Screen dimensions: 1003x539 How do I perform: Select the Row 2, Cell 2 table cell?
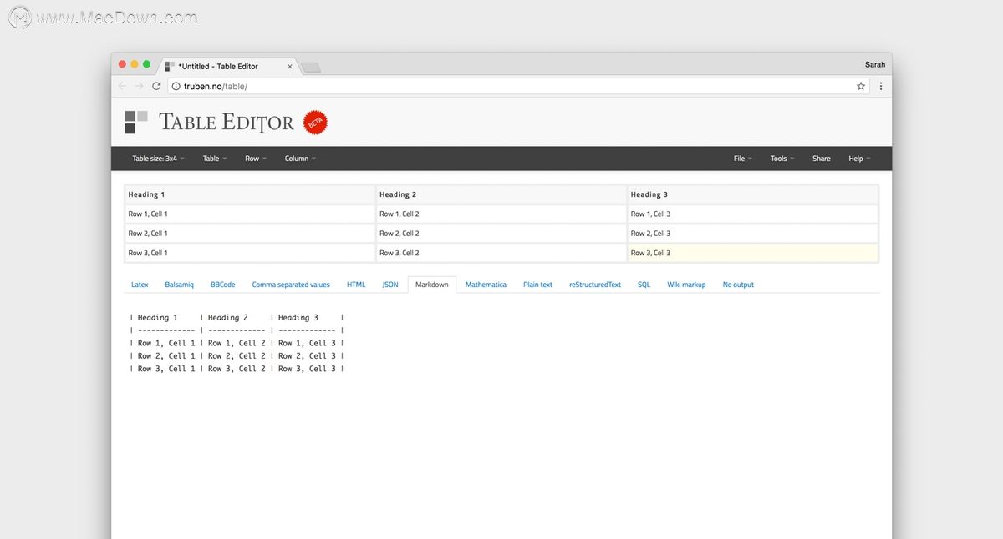(x=501, y=234)
